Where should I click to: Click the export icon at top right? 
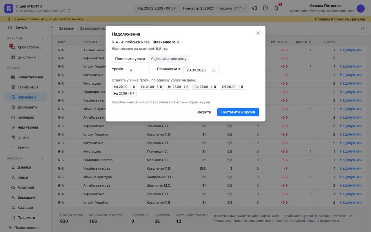point(363,28)
